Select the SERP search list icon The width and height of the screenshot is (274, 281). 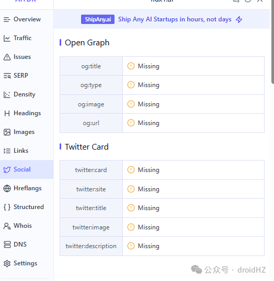click(7, 76)
